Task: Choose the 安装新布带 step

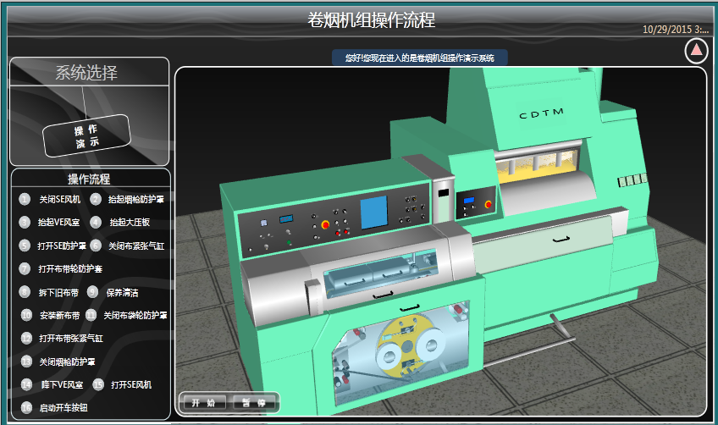Action: (x=59, y=315)
